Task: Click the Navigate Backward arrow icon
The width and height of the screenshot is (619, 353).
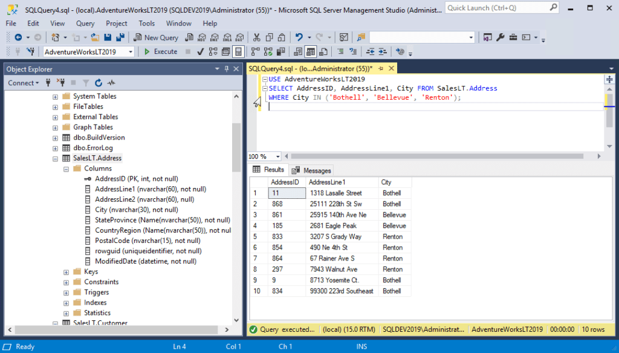Action: tap(18, 37)
